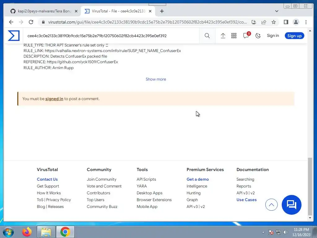Viewport: 317px width, 238px height.
Task: Open new tab with plus button
Action: pos(162,11)
